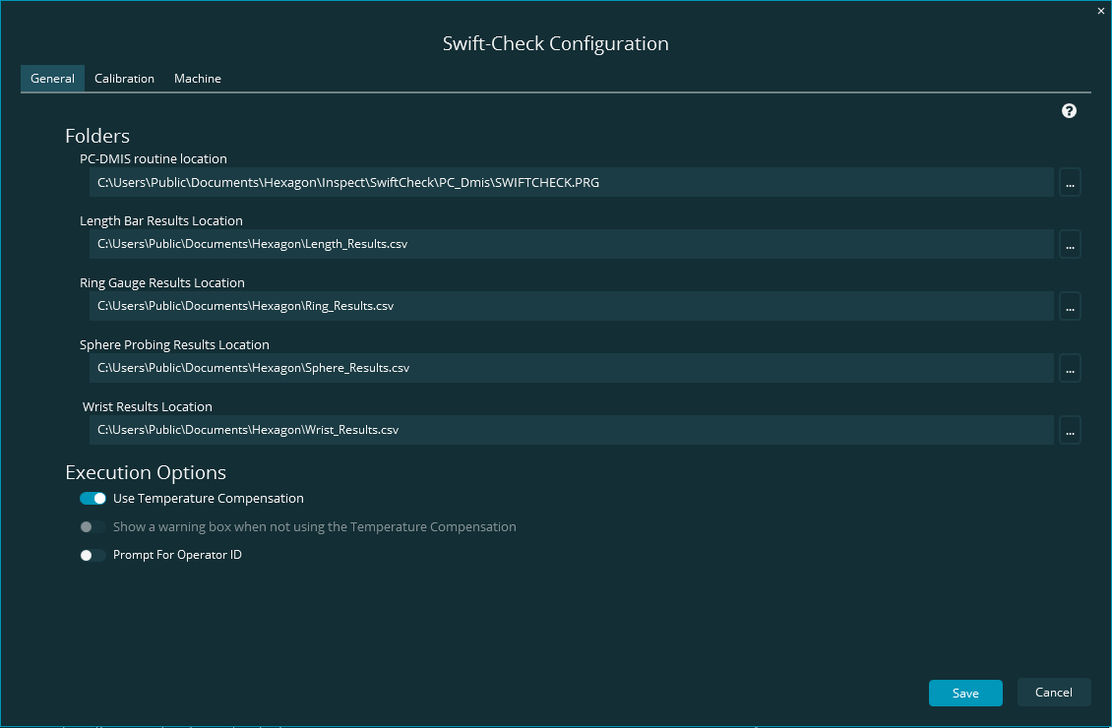Switch to the Calibration tab
The width and height of the screenshot is (1112, 728).
(124, 78)
